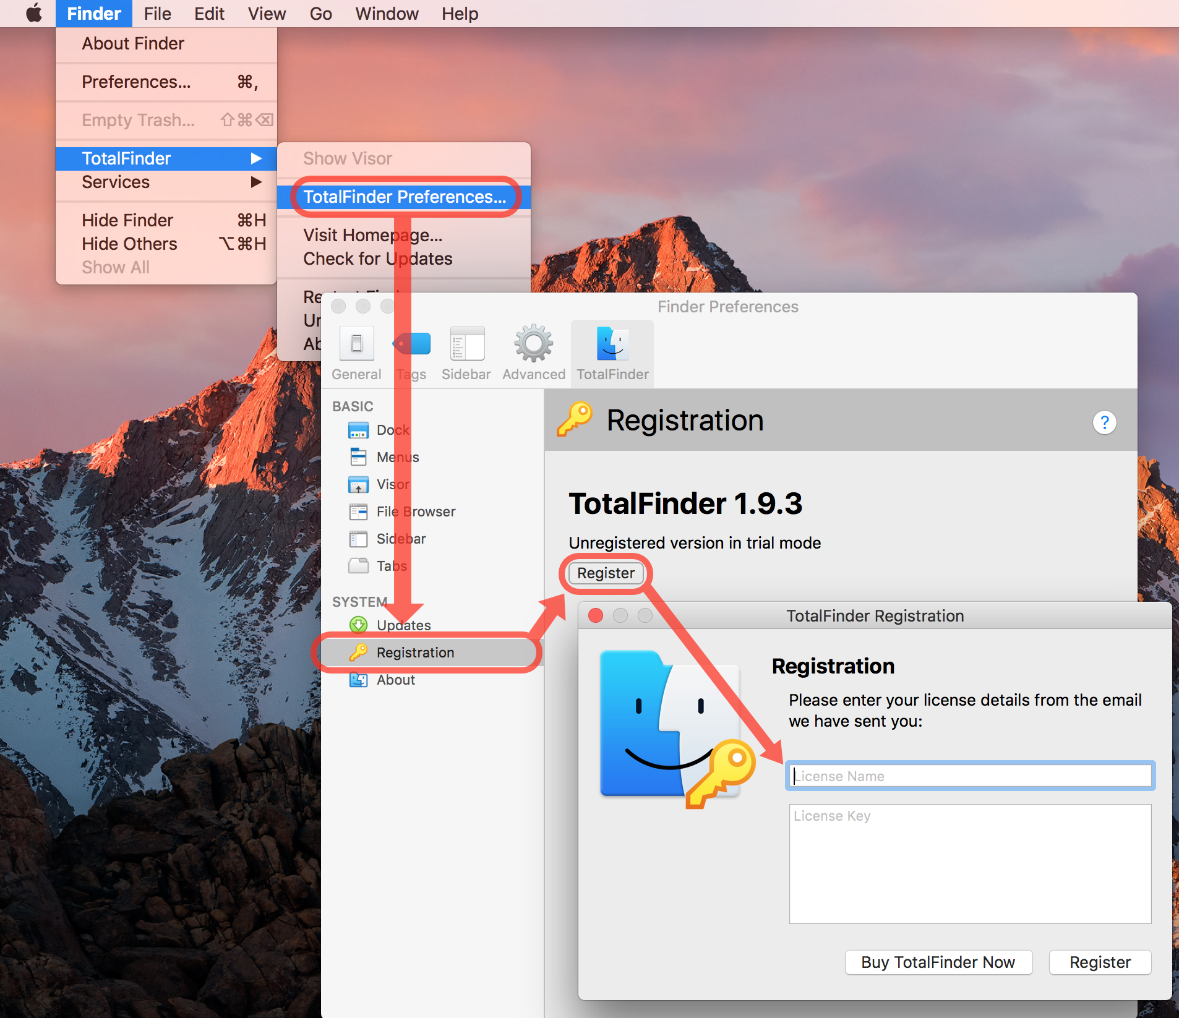The image size is (1179, 1018).
Task: Open the Edit menu
Action: point(209,14)
